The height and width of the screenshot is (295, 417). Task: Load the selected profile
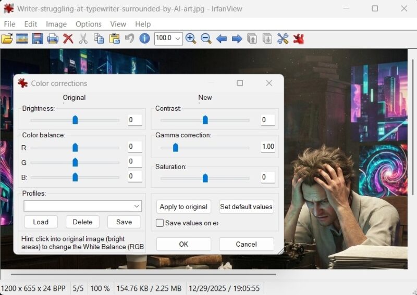click(x=41, y=222)
